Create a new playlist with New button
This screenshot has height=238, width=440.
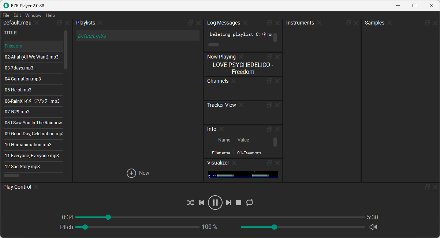[138, 173]
